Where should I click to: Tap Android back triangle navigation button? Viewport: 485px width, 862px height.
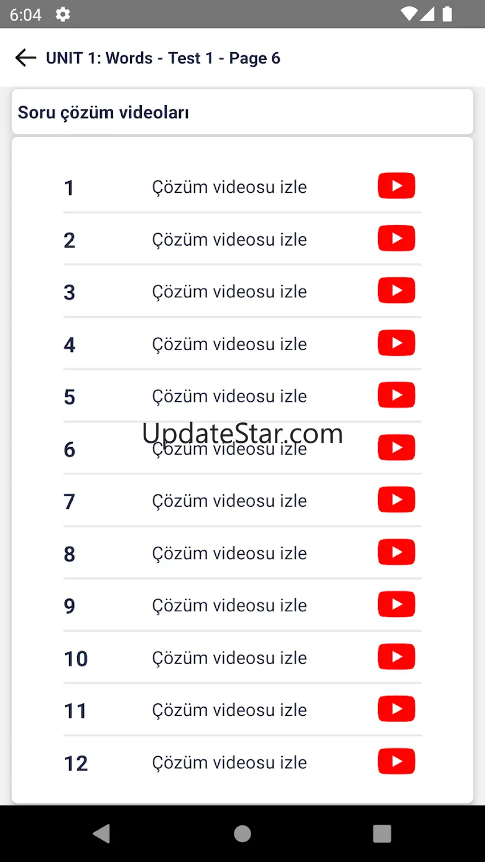(102, 833)
